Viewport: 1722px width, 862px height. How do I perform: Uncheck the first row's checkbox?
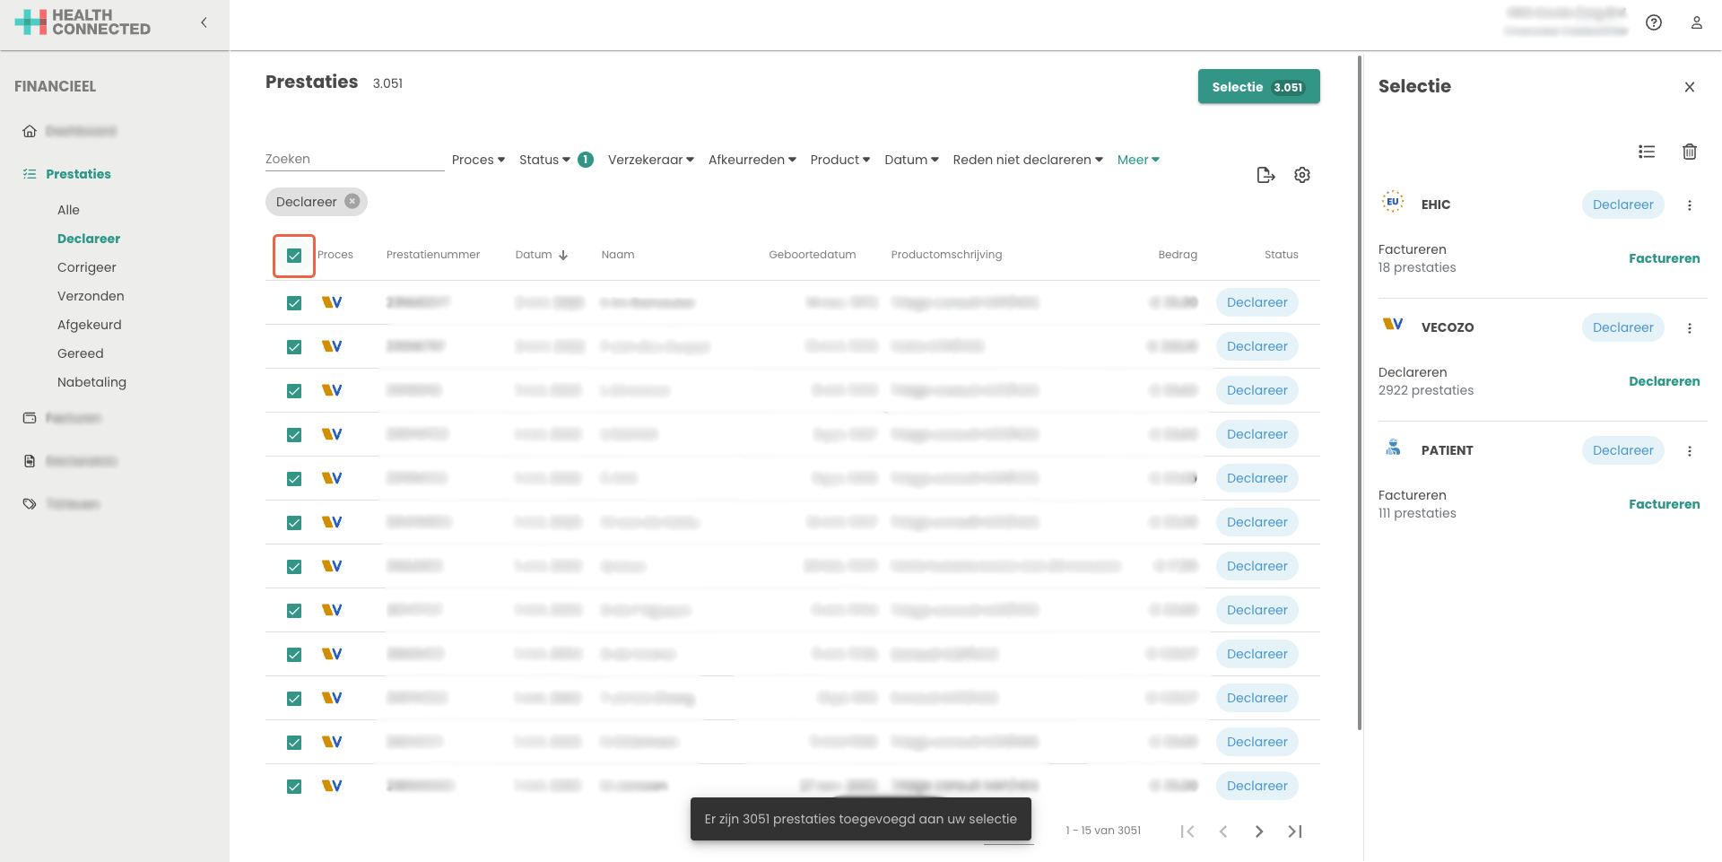click(294, 303)
